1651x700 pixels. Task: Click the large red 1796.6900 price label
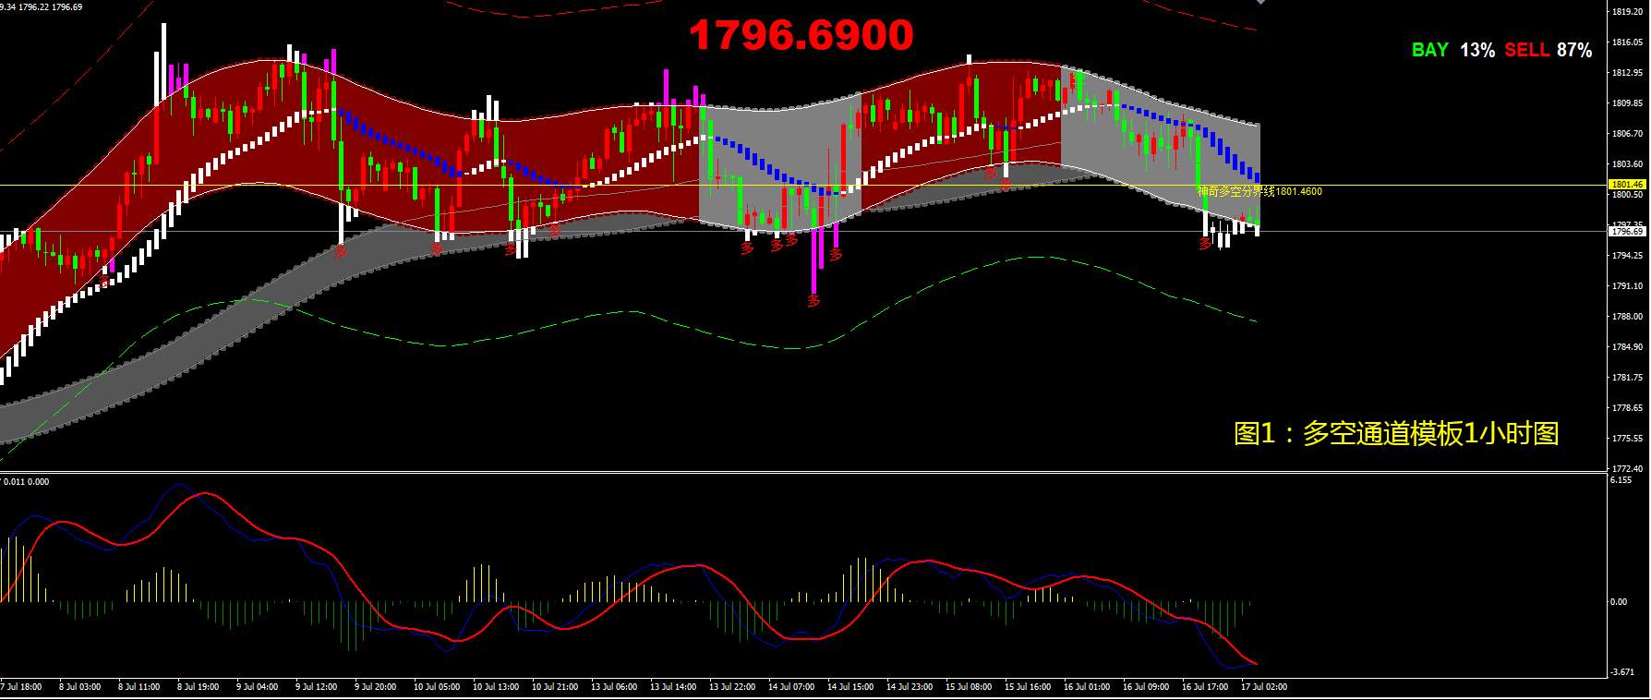(801, 35)
